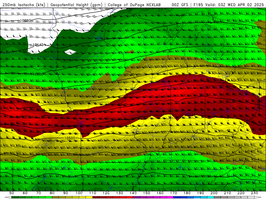266x199 pixels.
Task: Click the 140 value on the color scale
Action: [x=133, y=193]
